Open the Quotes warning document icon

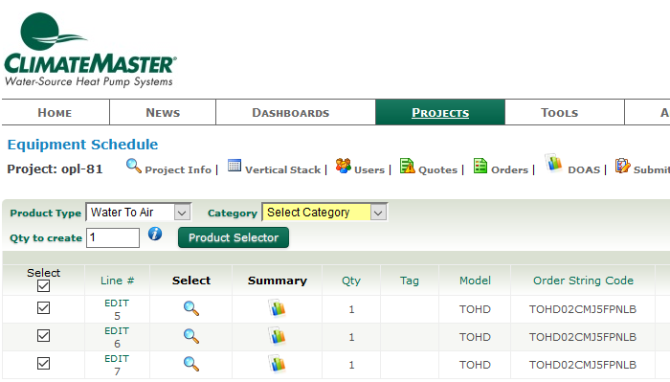(407, 166)
